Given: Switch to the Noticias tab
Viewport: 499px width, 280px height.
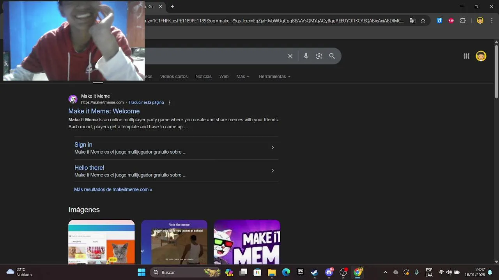Looking at the screenshot, I should point(203,77).
